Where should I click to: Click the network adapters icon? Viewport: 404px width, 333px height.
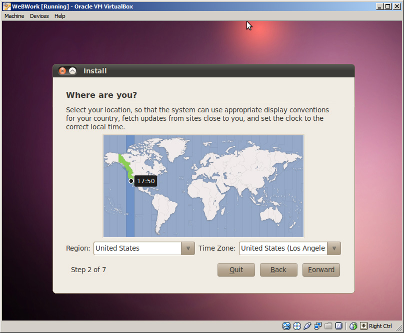pos(317,326)
